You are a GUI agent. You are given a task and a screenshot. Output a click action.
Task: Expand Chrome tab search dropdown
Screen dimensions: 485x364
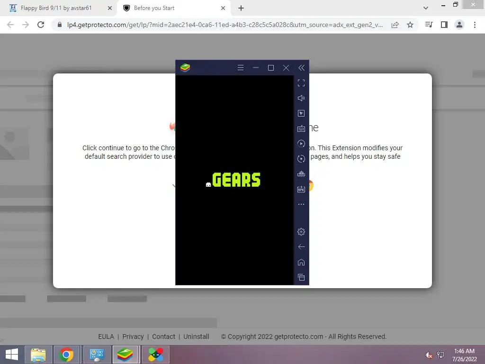click(x=426, y=8)
